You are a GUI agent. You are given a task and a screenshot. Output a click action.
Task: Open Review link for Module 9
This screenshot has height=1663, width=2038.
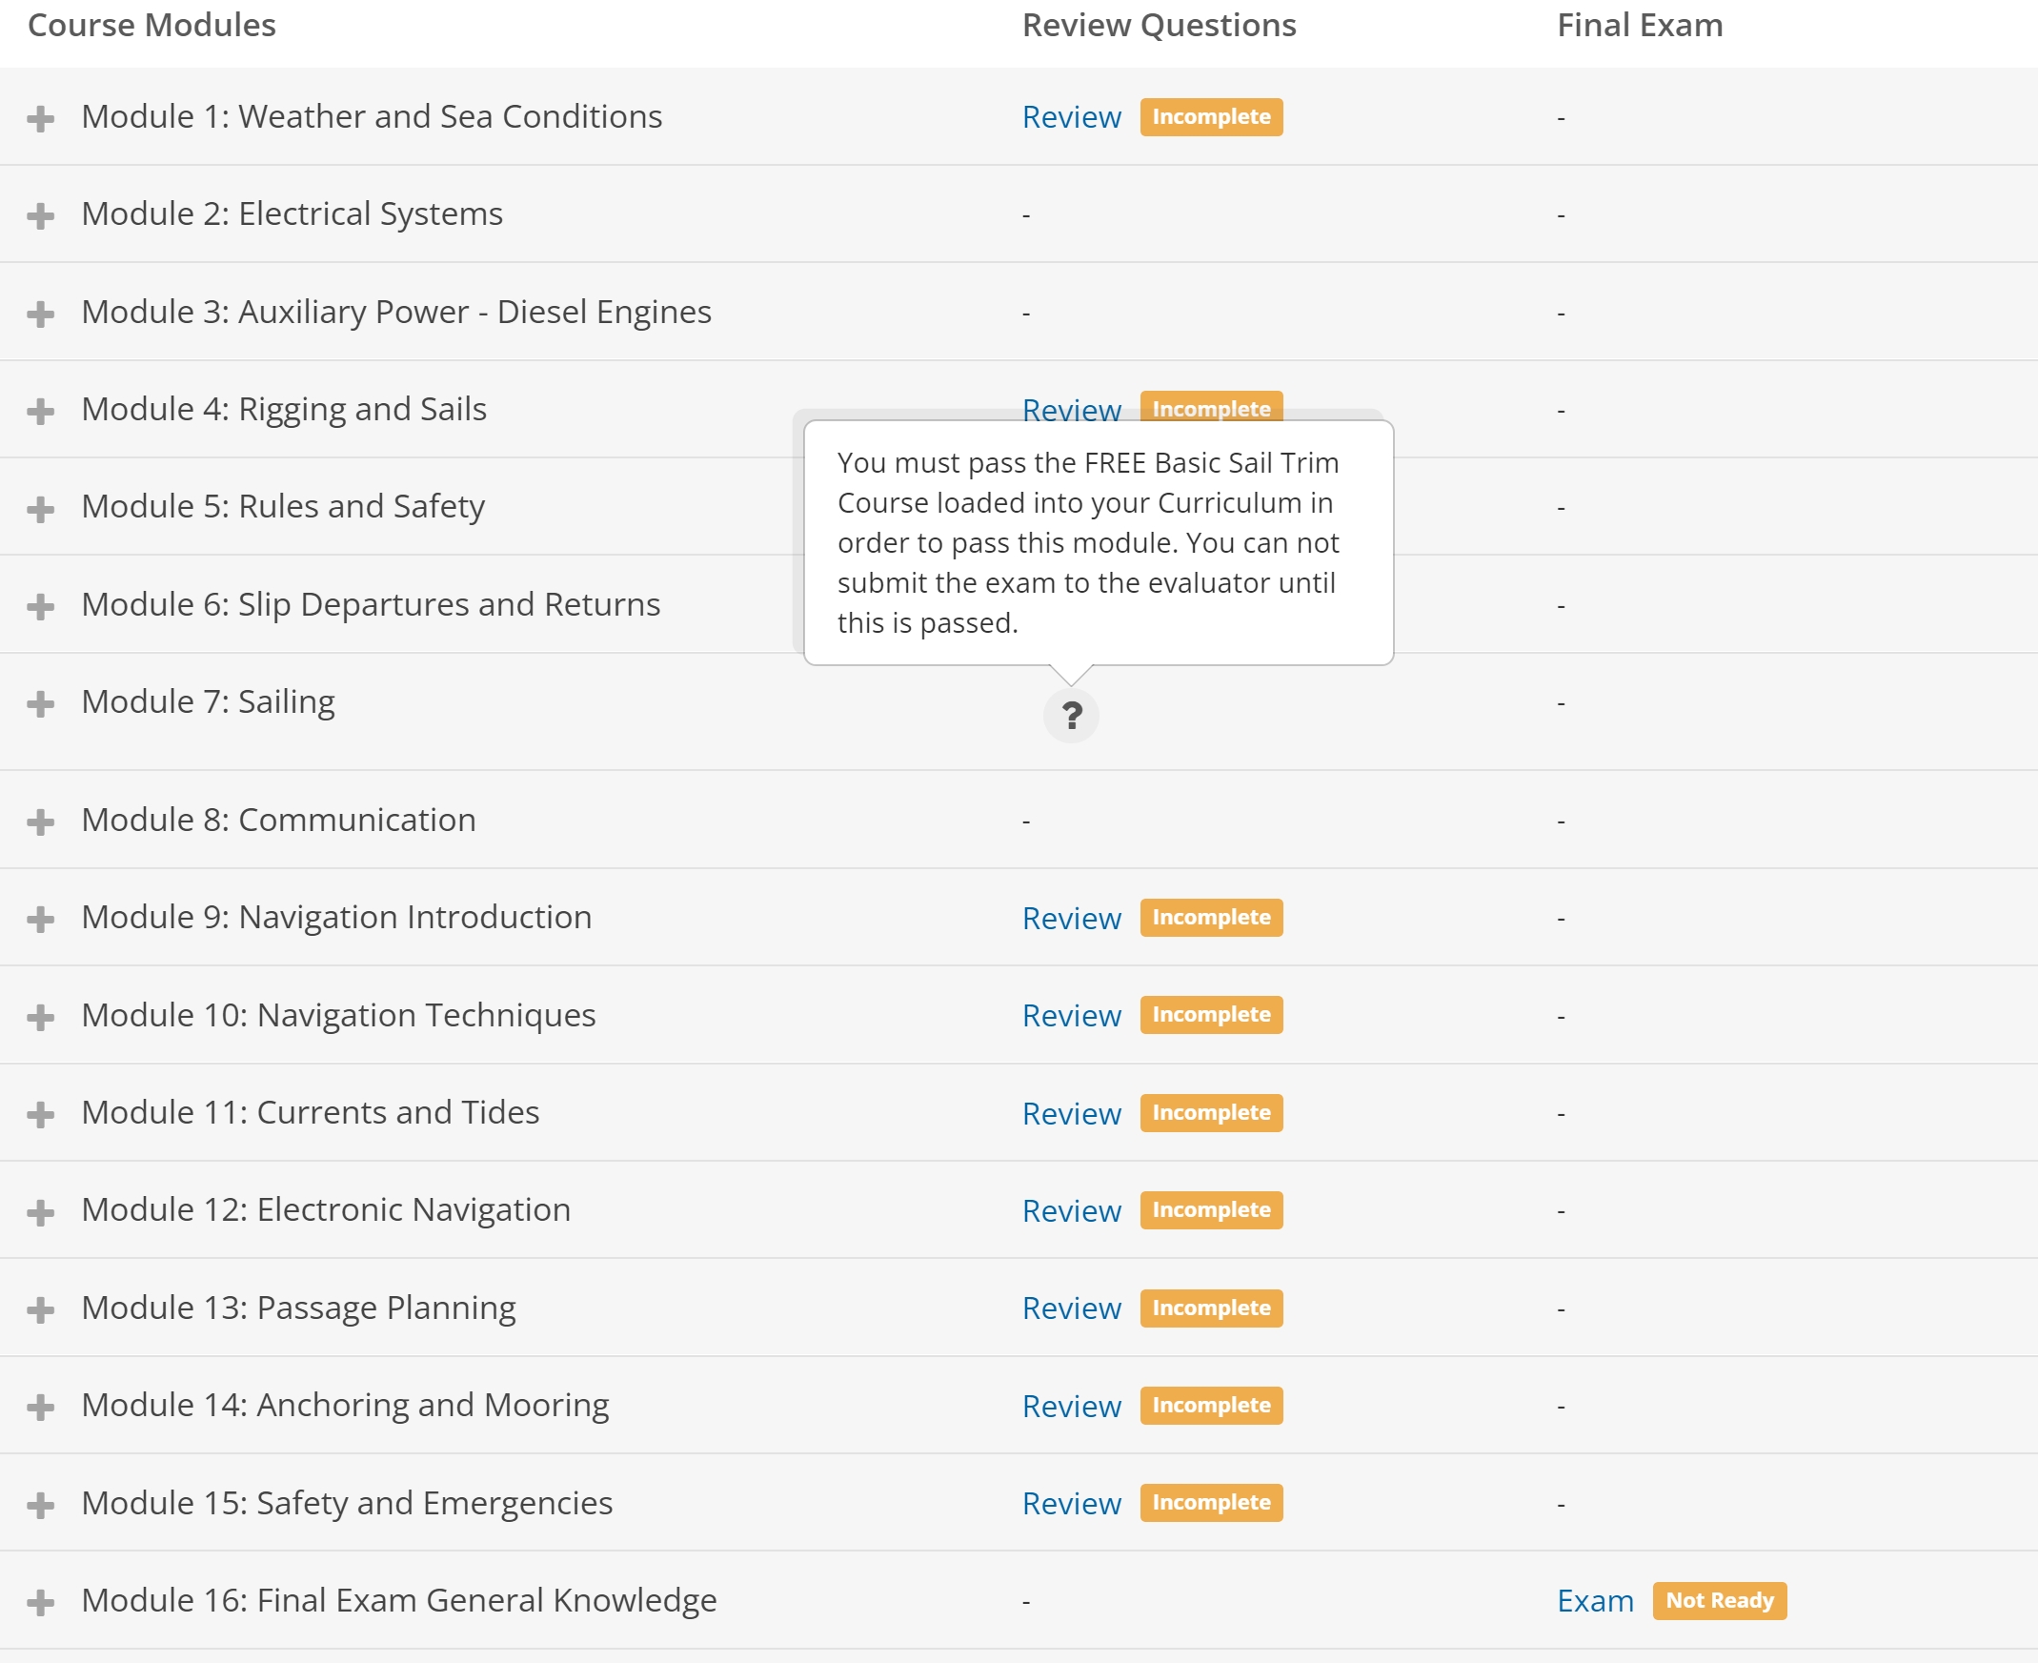[1071, 918]
